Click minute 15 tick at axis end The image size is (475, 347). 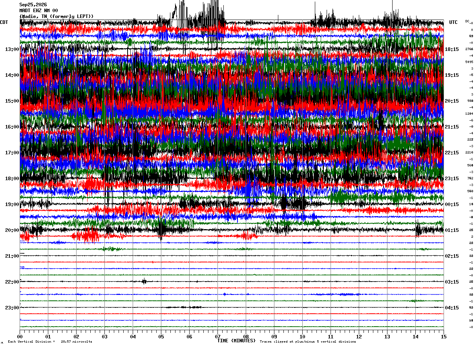point(444,336)
